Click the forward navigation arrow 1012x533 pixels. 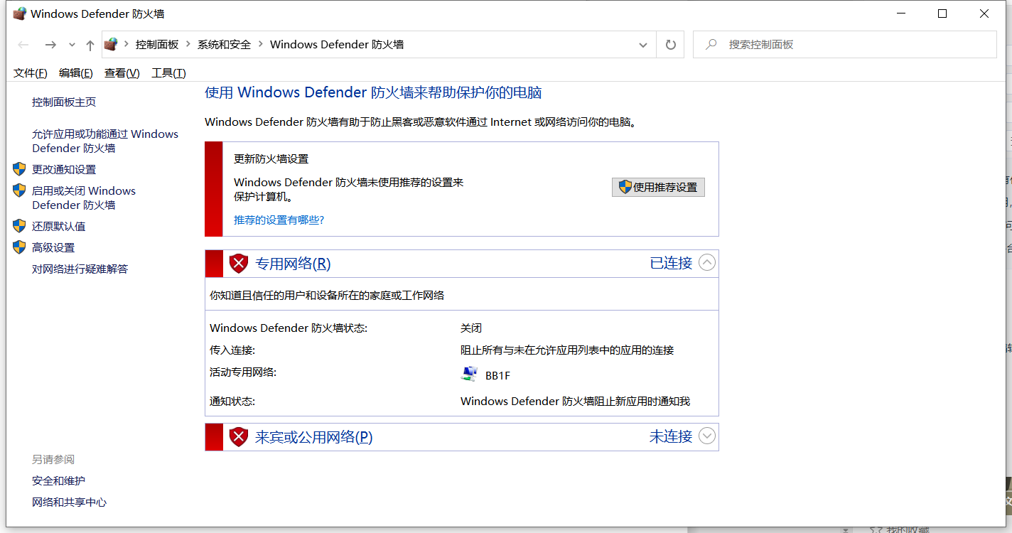[x=50, y=45]
